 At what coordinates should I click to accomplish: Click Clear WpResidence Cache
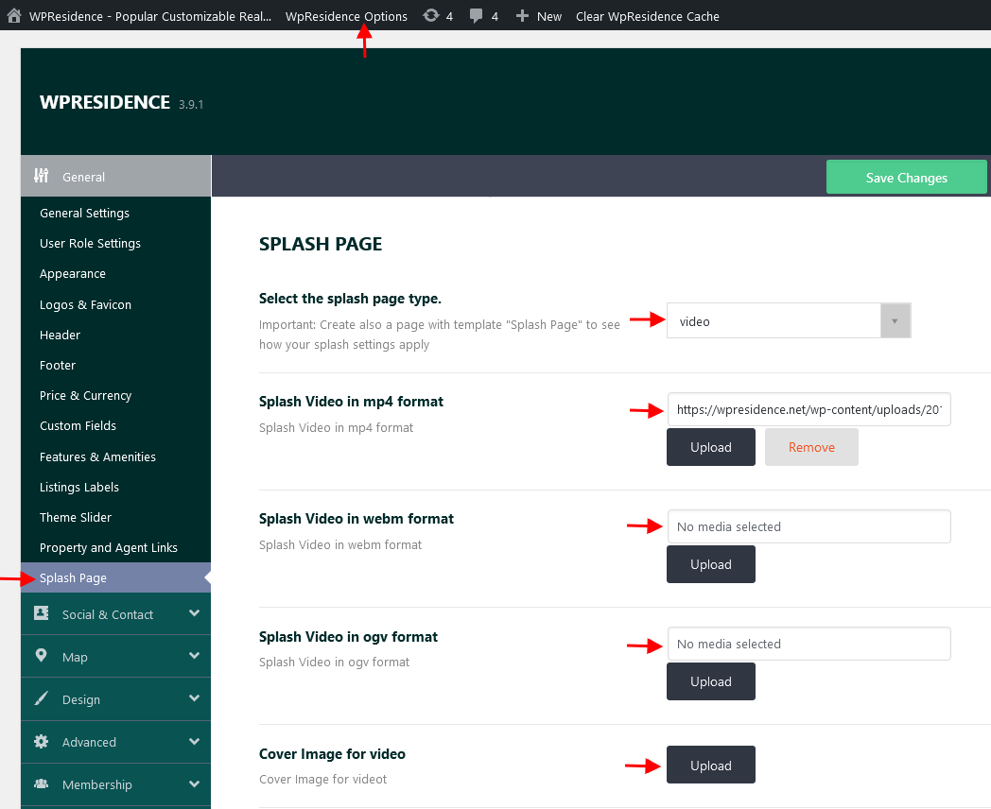click(x=647, y=16)
